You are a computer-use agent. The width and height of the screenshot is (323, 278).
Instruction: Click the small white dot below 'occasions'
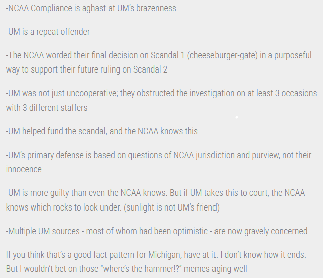point(237,117)
